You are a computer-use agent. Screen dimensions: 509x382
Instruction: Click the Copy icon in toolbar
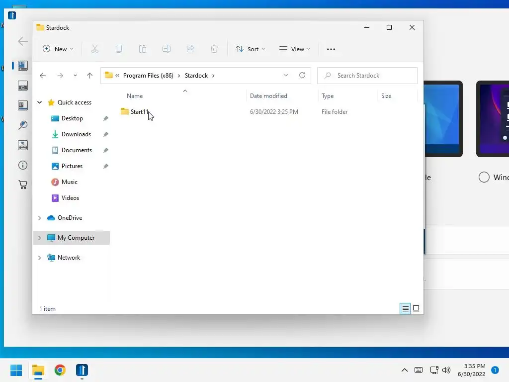[x=119, y=49]
